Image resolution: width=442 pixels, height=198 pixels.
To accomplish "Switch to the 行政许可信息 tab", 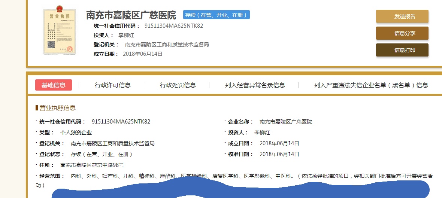I will 113,85.
